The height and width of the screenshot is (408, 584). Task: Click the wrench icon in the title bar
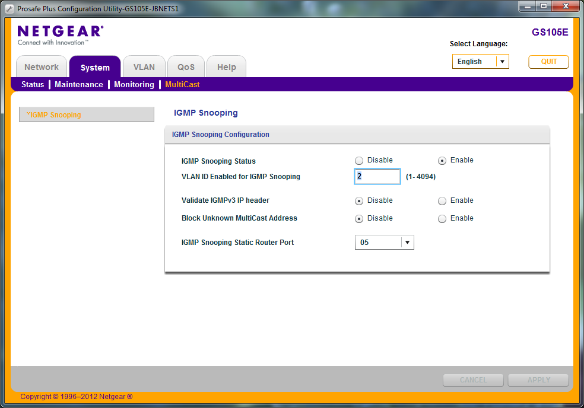[9, 8]
